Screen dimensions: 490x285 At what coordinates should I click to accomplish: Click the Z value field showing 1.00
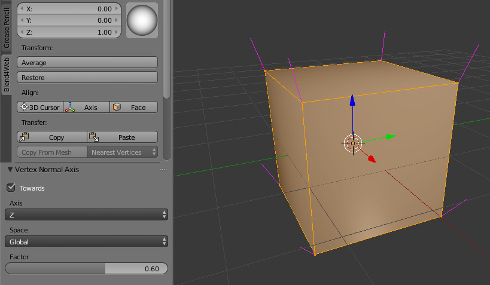click(x=69, y=32)
